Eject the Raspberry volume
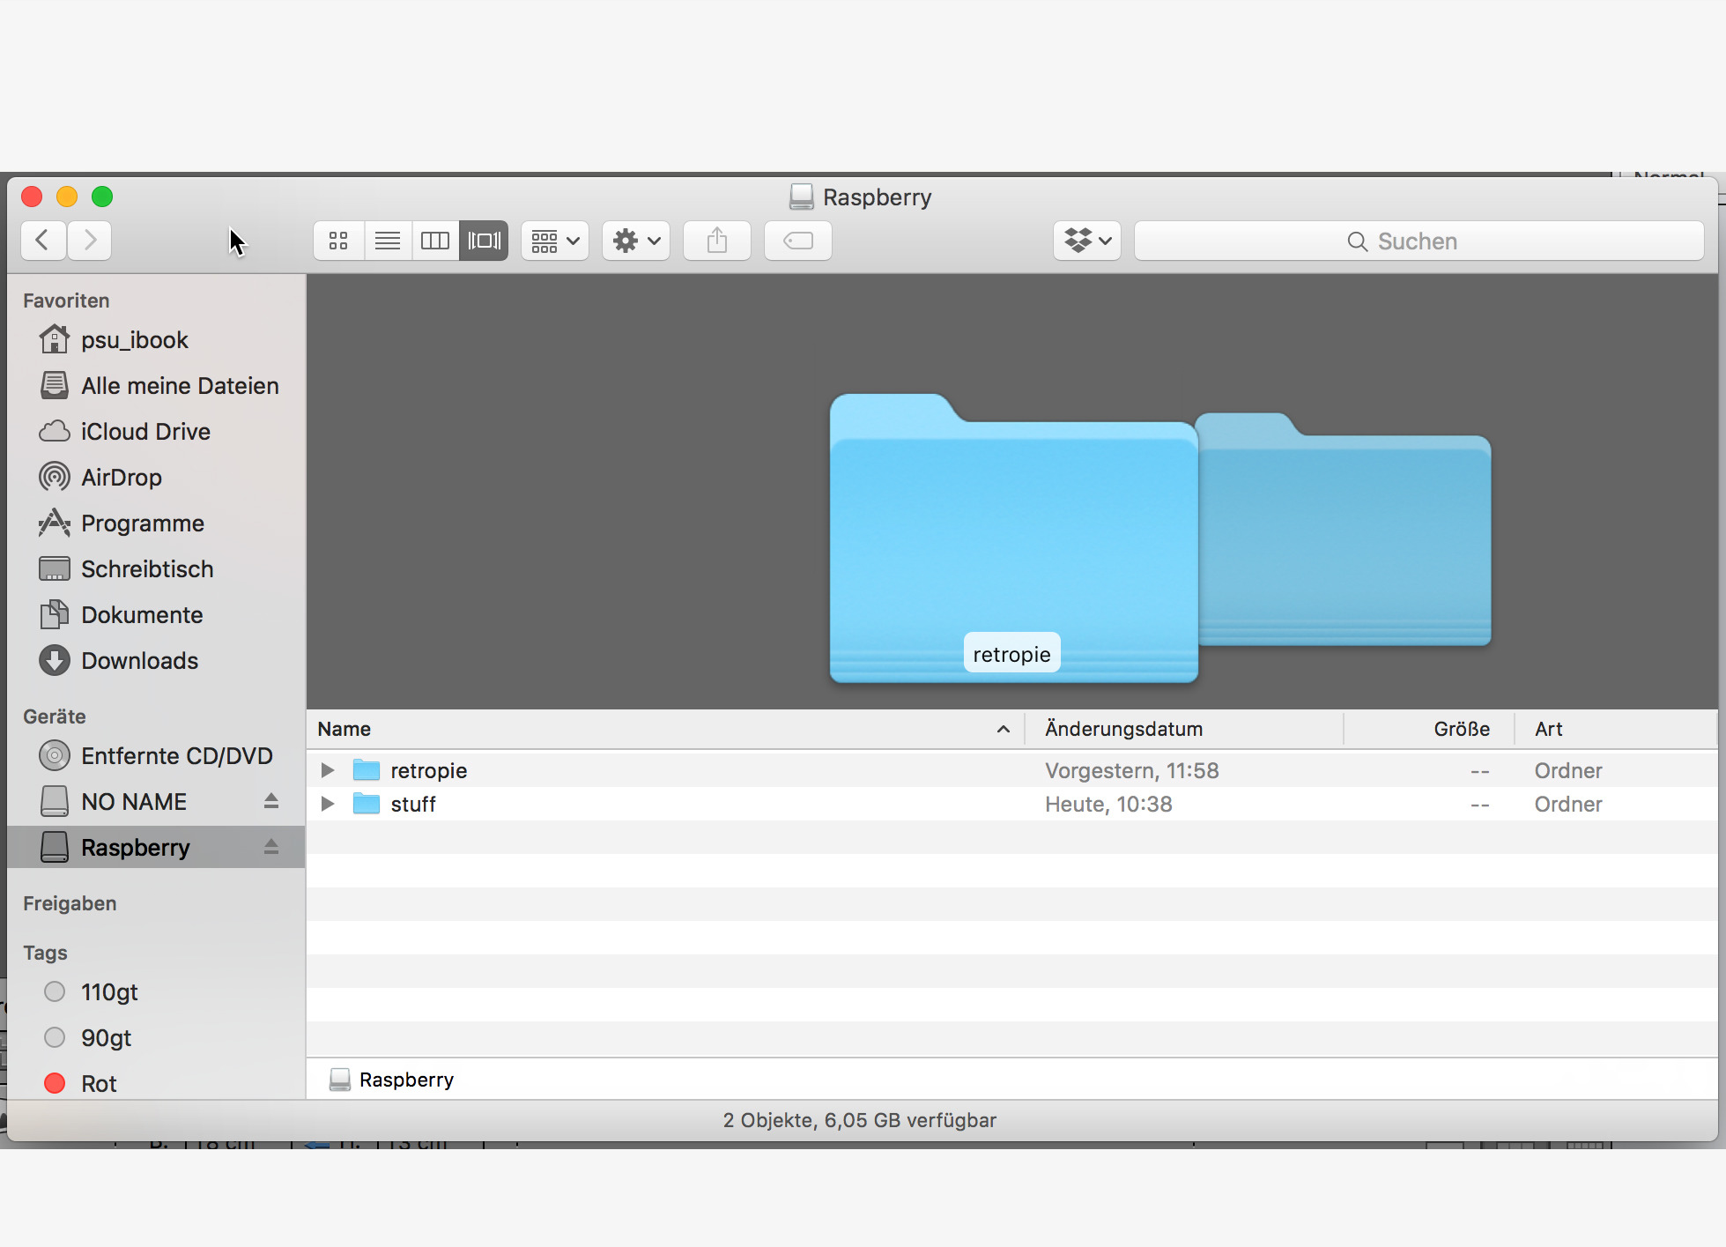Viewport: 1726px width, 1247px height. [271, 847]
